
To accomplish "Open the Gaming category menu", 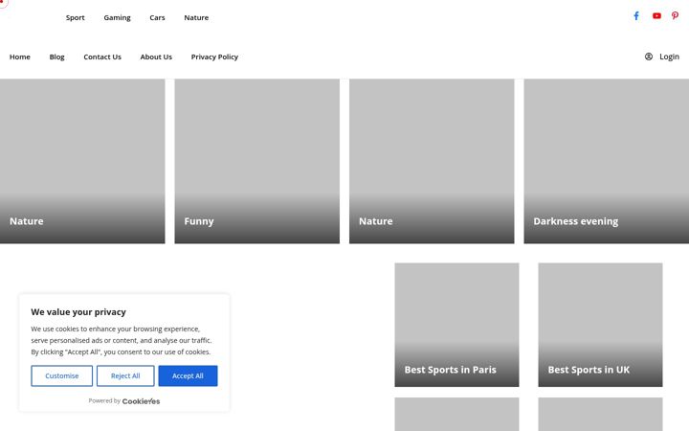I will click(118, 17).
